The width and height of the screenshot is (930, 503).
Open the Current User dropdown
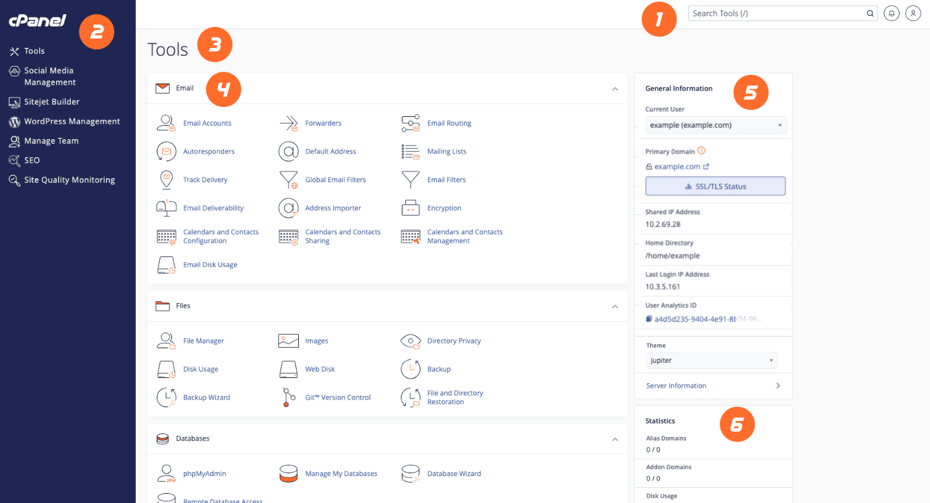(715, 125)
